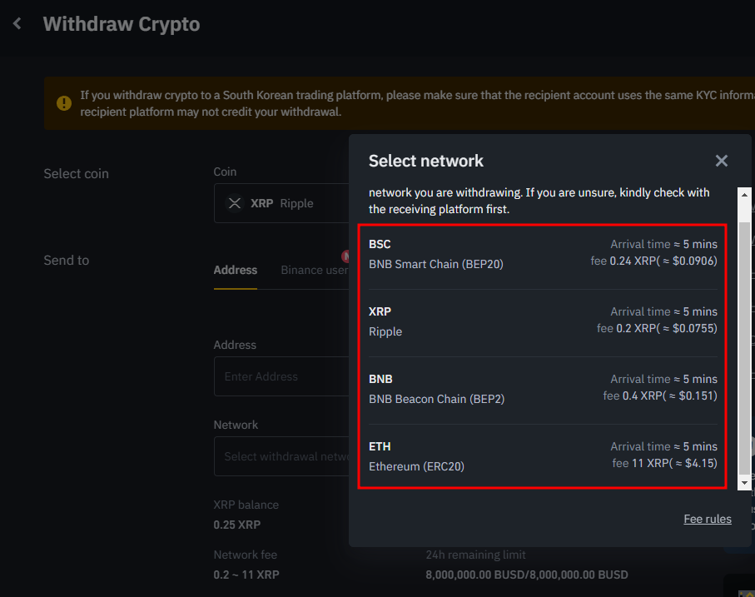Click the back arrow beside Withdraw Crypto

pyautogui.click(x=16, y=23)
